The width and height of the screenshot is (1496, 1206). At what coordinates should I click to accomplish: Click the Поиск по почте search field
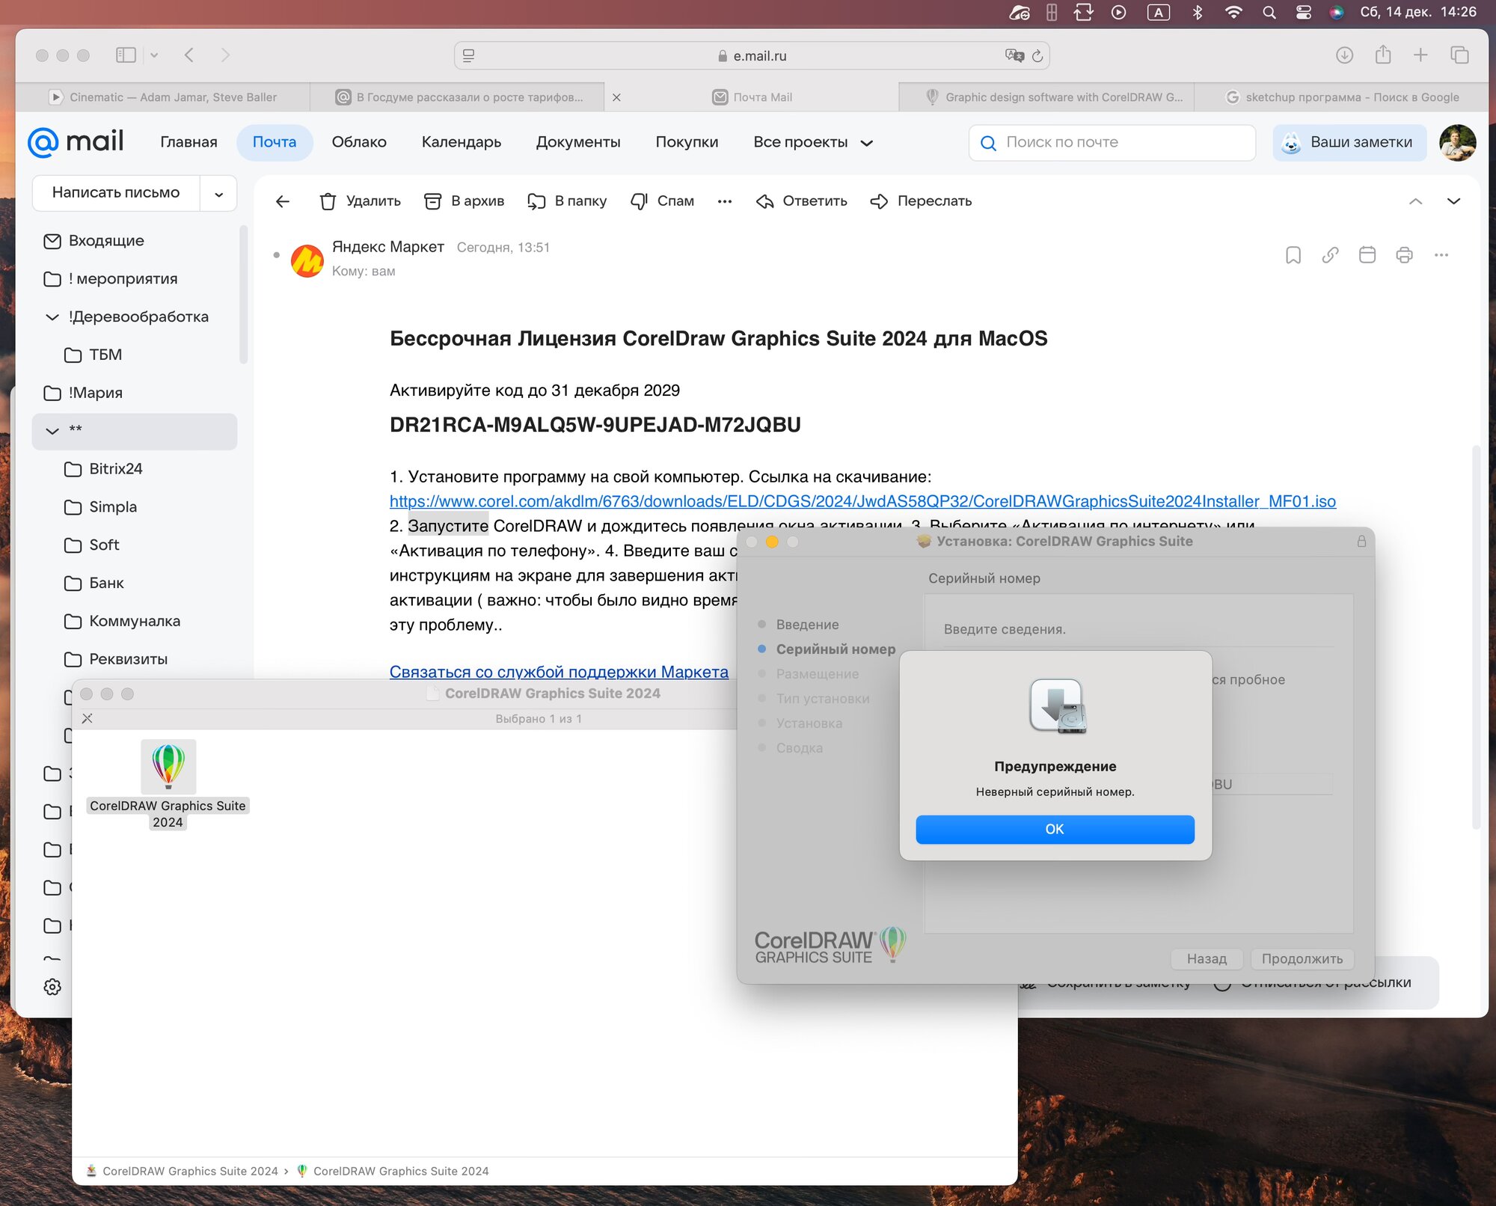pyautogui.click(x=1112, y=142)
